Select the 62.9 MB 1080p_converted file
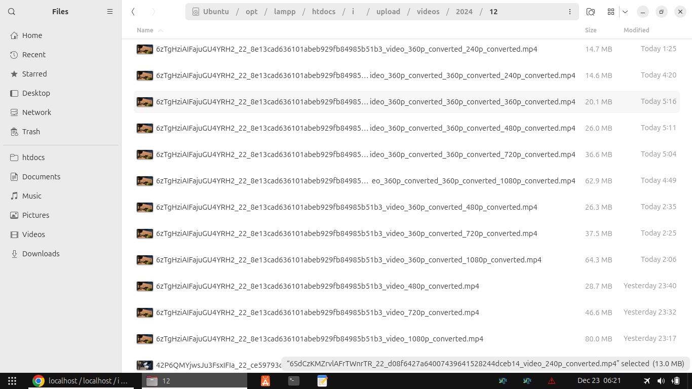Screen dimensions: 692x389 pyautogui.click(x=407, y=181)
